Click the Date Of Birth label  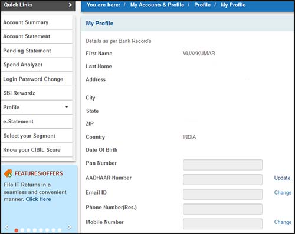coord(101,150)
